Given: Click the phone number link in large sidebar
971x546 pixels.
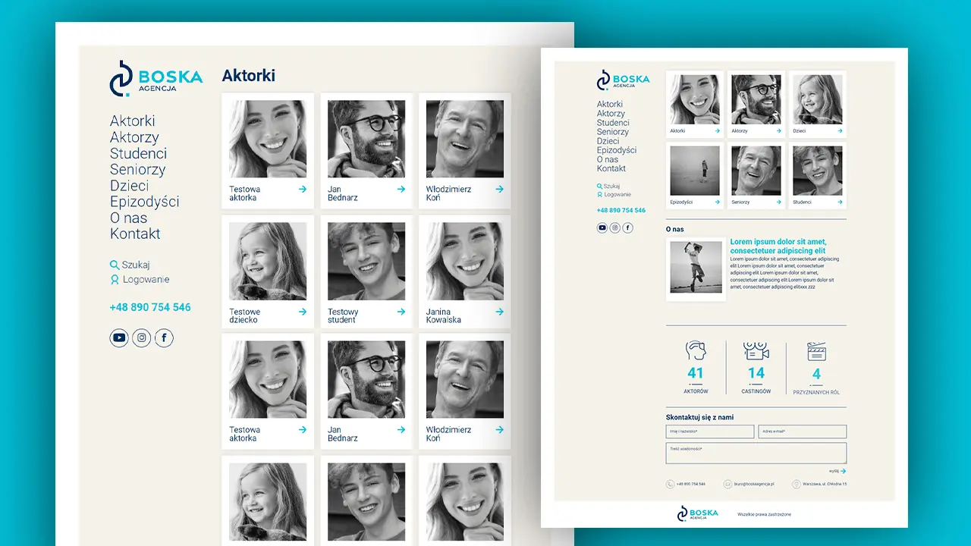Looking at the screenshot, I should [x=150, y=307].
